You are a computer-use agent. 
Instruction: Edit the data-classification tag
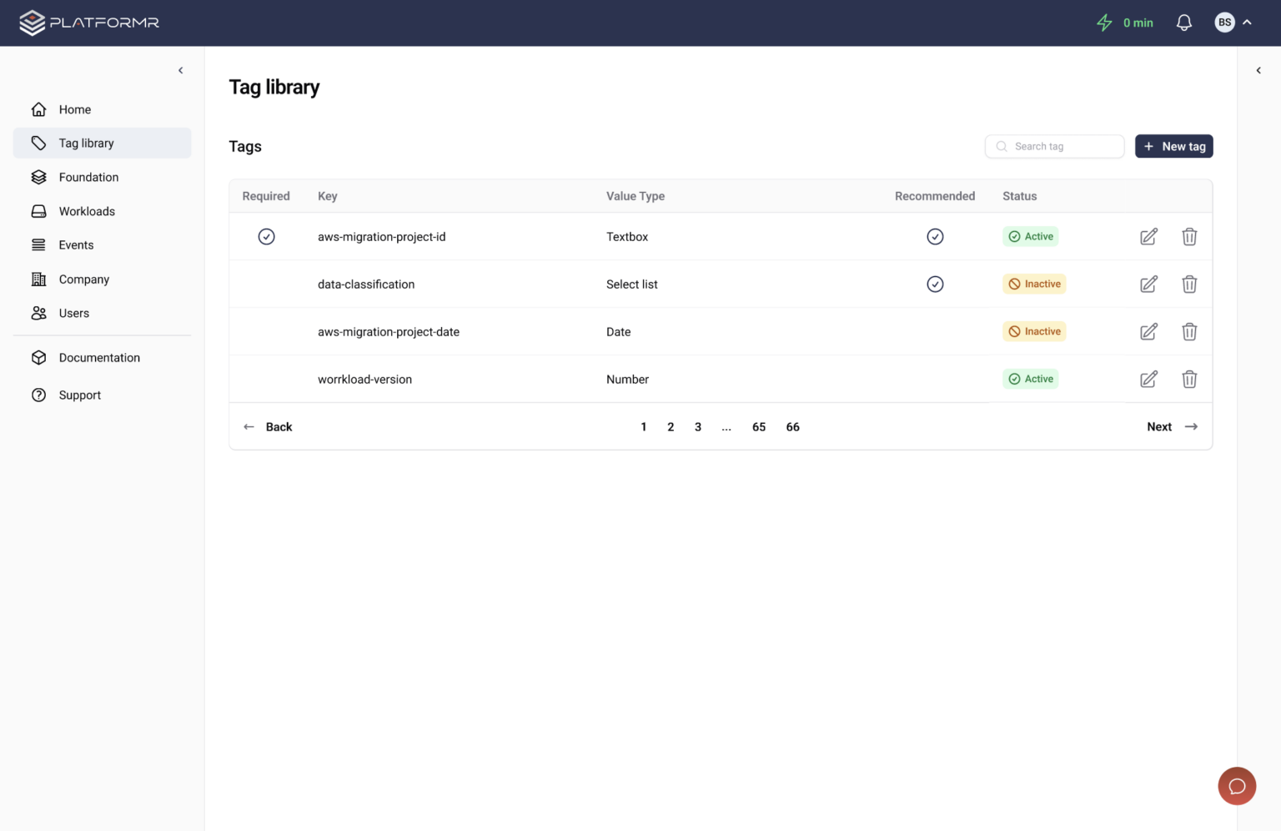(1148, 284)
